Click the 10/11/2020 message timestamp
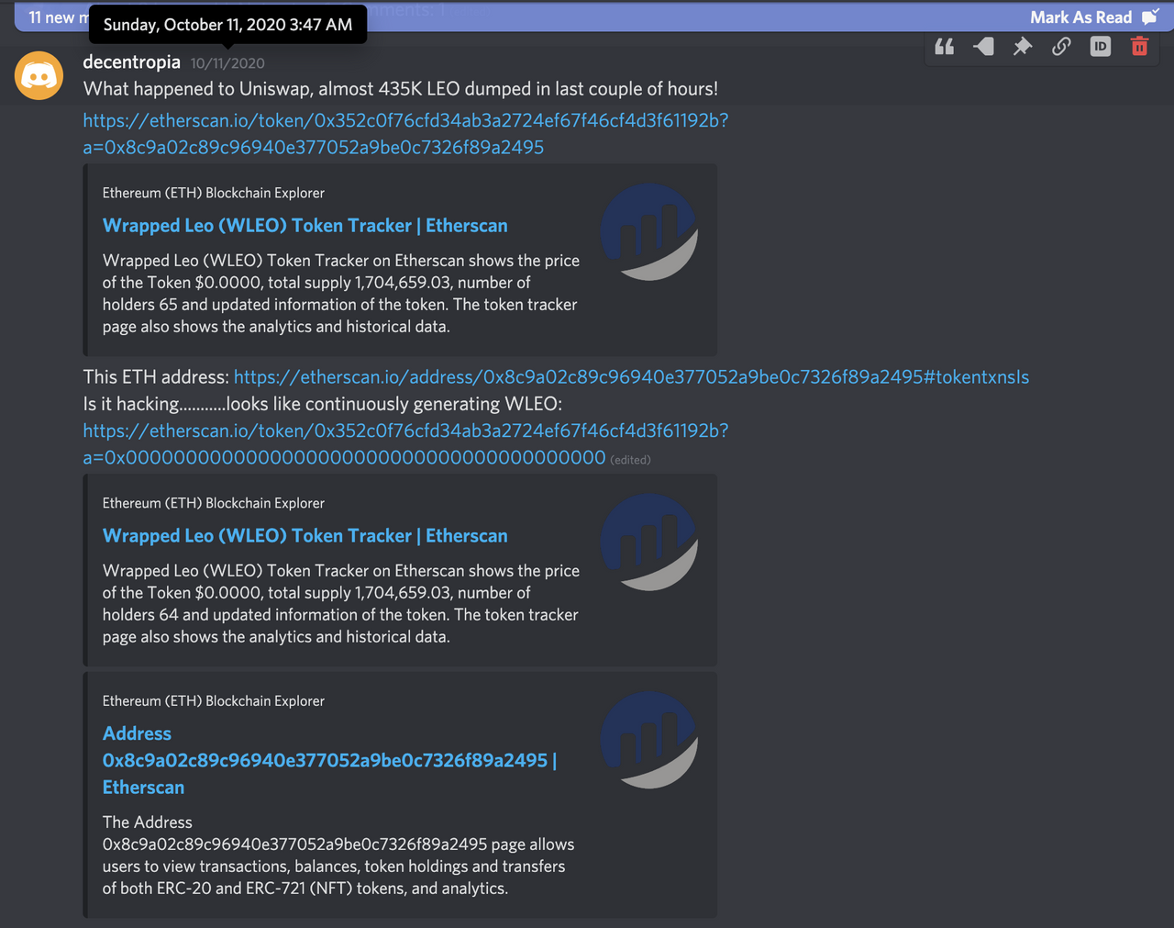This screenshot has height=928, width=1174. (x=227, y=63)
